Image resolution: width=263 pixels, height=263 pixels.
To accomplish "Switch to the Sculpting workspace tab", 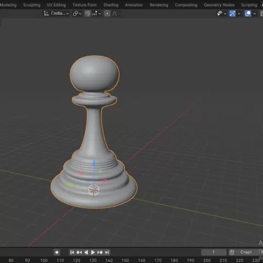I will point(32,5).
